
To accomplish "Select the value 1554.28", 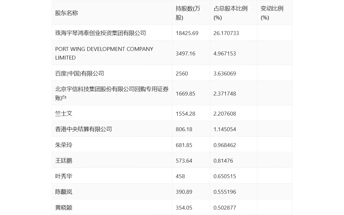I will tap(185, 114).
